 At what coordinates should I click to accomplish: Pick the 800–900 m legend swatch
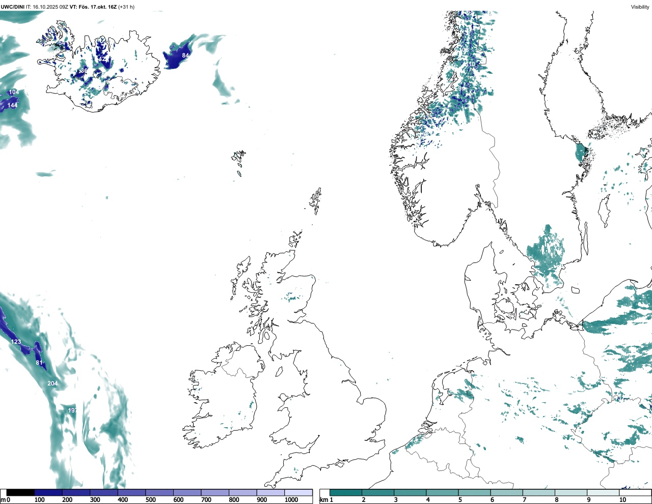tap(243, 492)
